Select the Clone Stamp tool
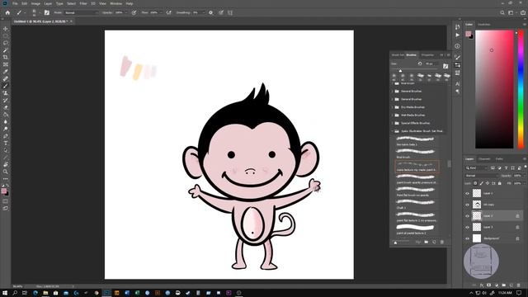 6,93
